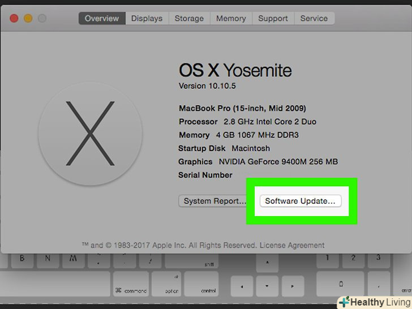Click the OS X Yosemite logo
Screen dimensions: 412x309
tap(90, 134)
